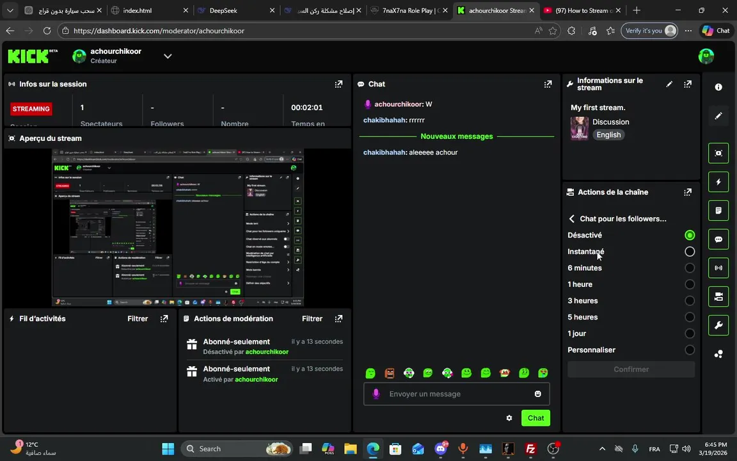The width and height of the screenshot is (737, 461).
Task: Open a new browser tab
Action: pyautogui.click(x=637, y=10)
